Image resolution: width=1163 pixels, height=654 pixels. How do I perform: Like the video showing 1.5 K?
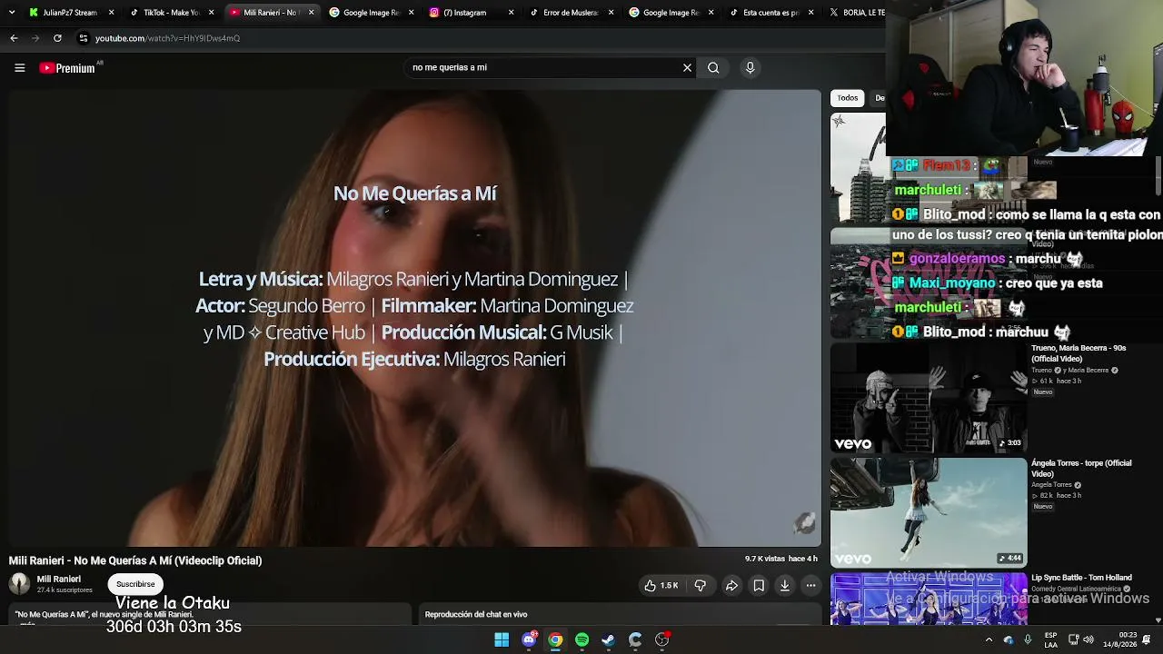(x=661, y=586)
